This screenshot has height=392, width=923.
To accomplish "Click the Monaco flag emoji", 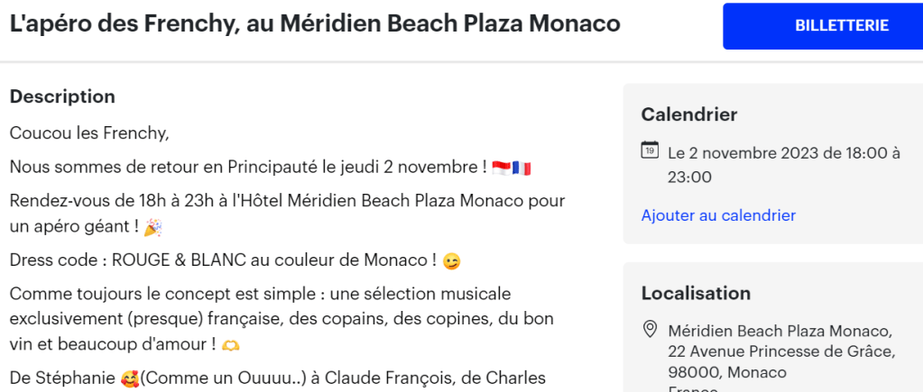I will [502, 168].
